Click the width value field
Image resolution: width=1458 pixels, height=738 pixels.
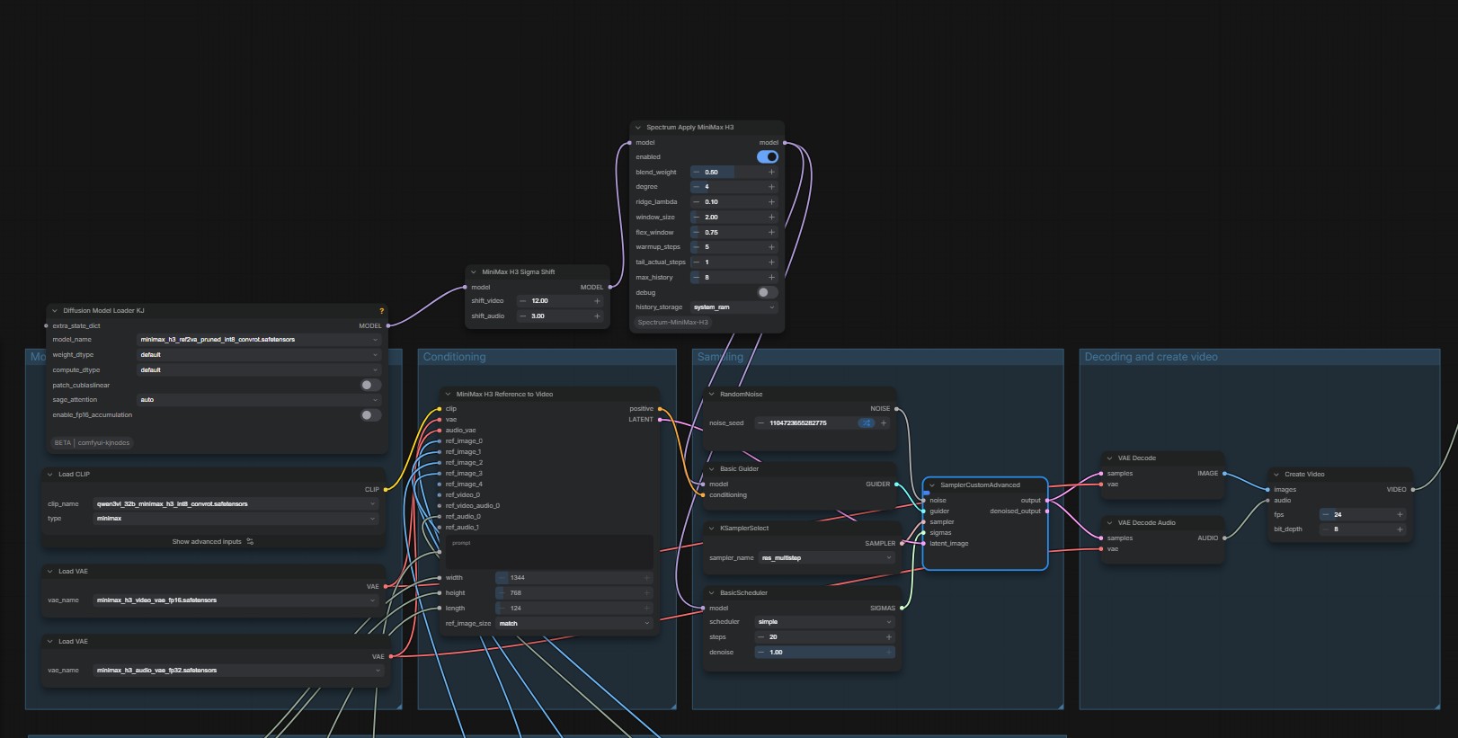click(x=573, y=578)
